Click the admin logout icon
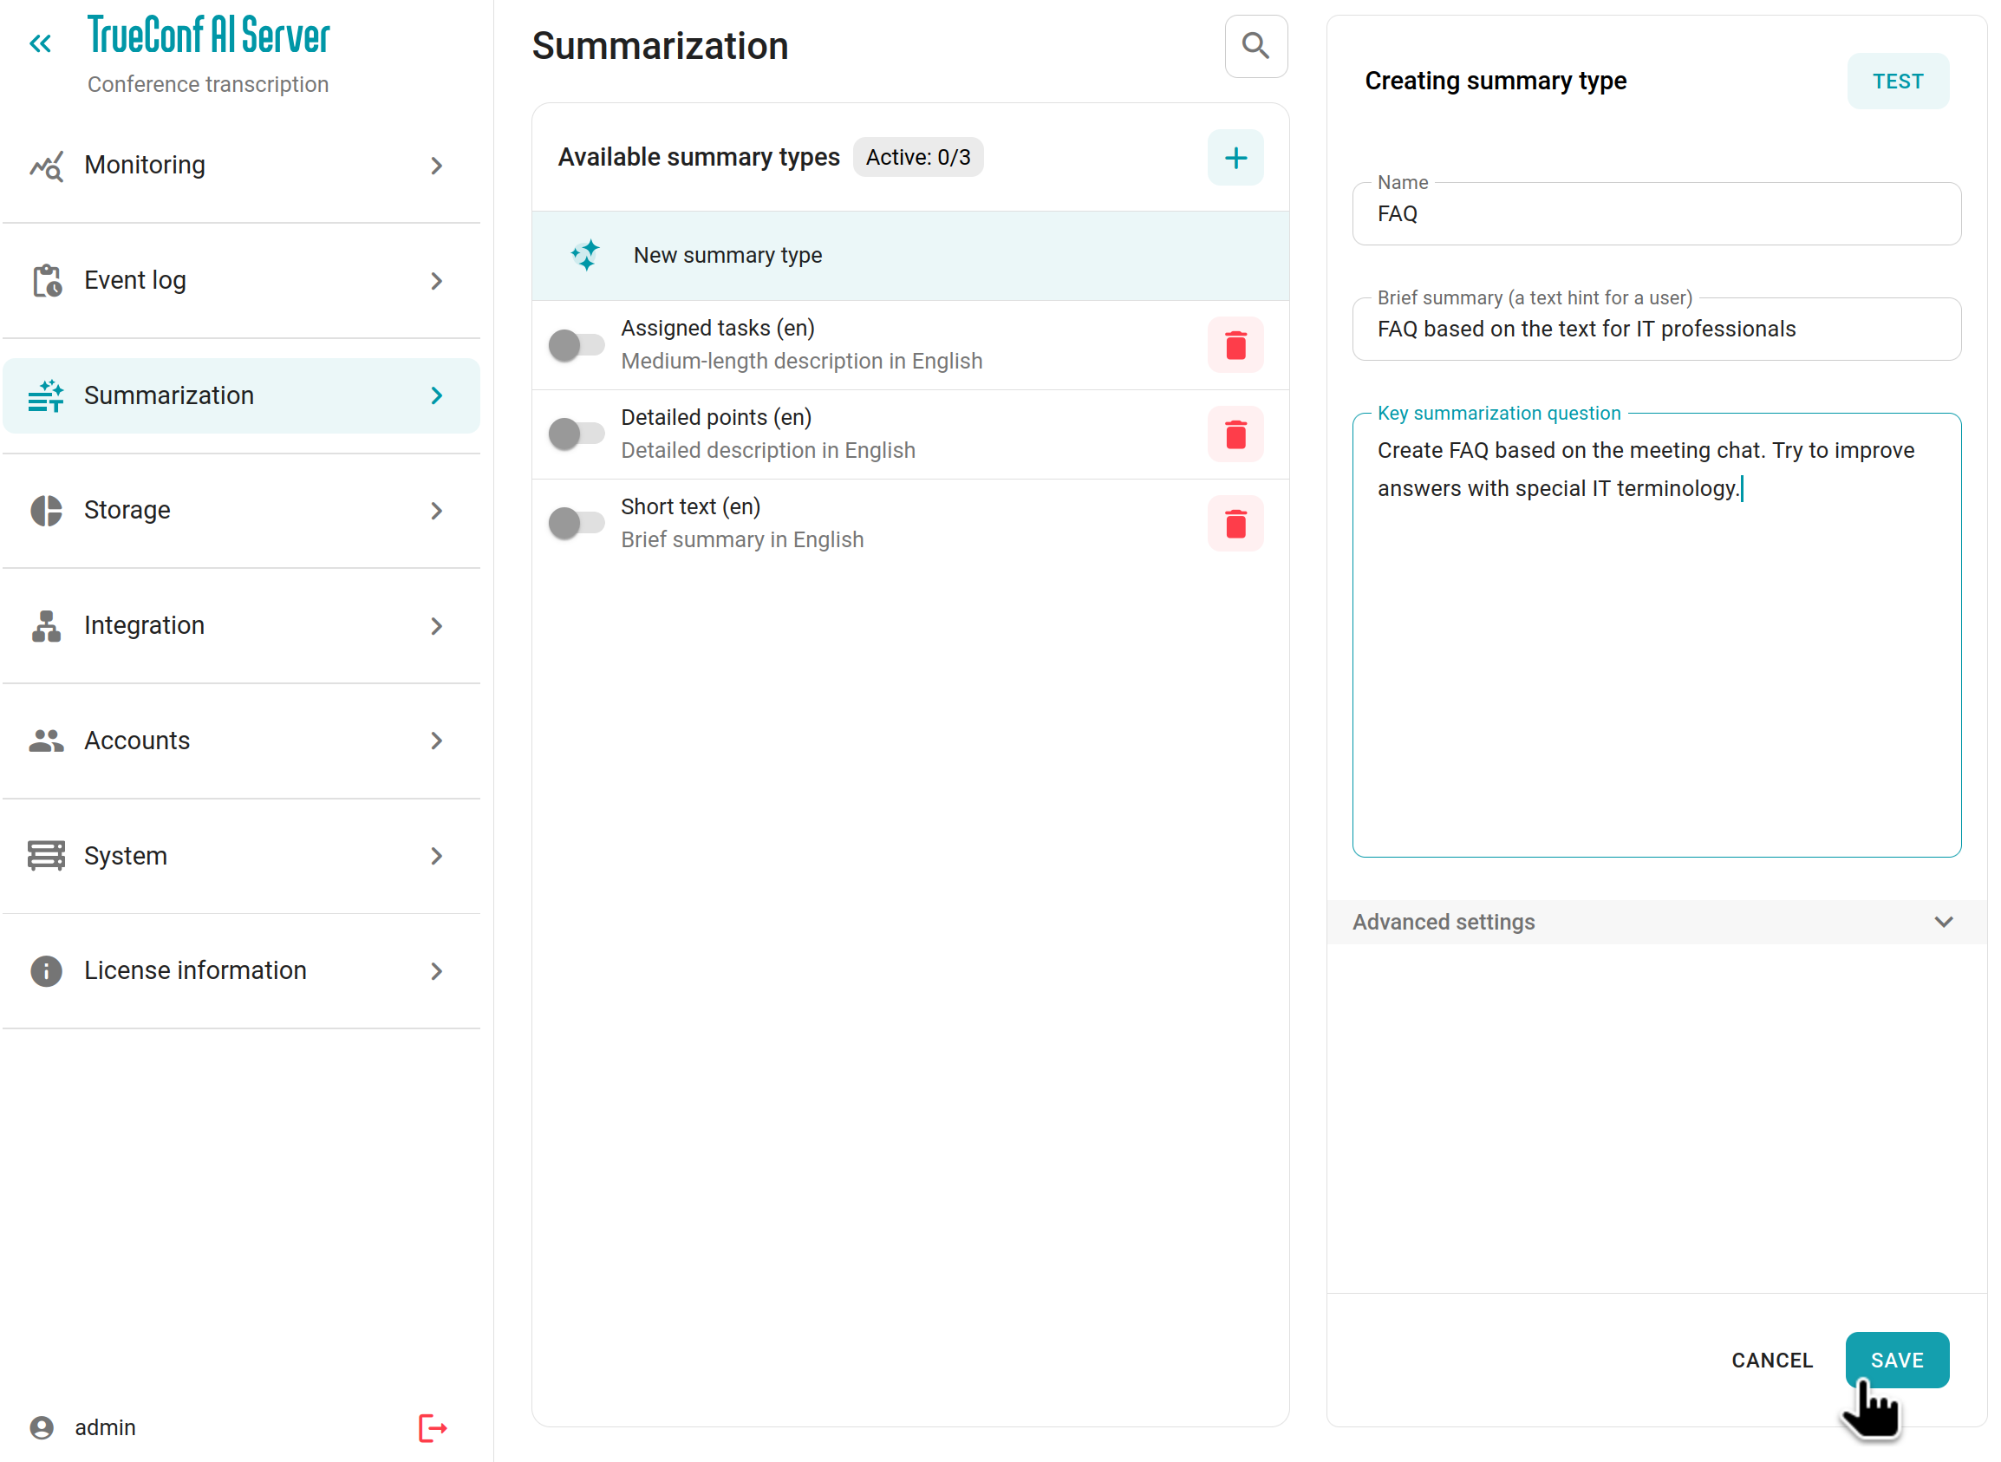2001x1462 pixels. click(x=432, y=1426)
